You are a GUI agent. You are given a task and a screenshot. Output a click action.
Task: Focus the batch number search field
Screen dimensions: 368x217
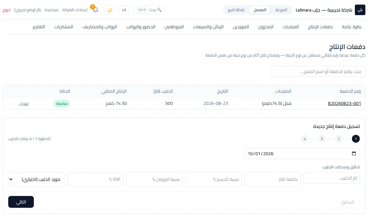click(318, 71)
